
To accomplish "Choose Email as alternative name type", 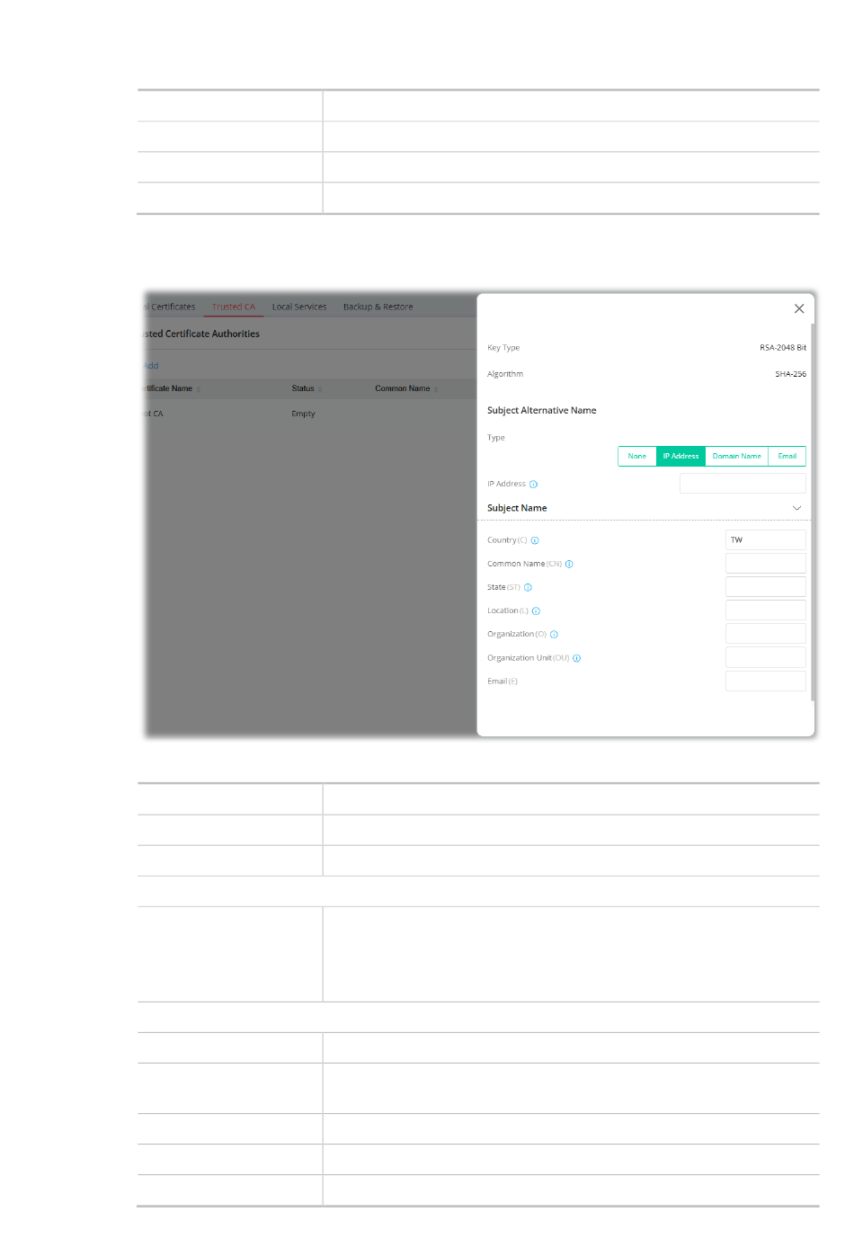I will (787, 456).
